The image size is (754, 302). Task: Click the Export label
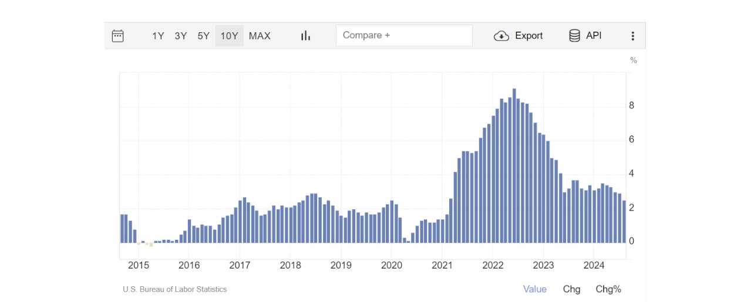529,36
